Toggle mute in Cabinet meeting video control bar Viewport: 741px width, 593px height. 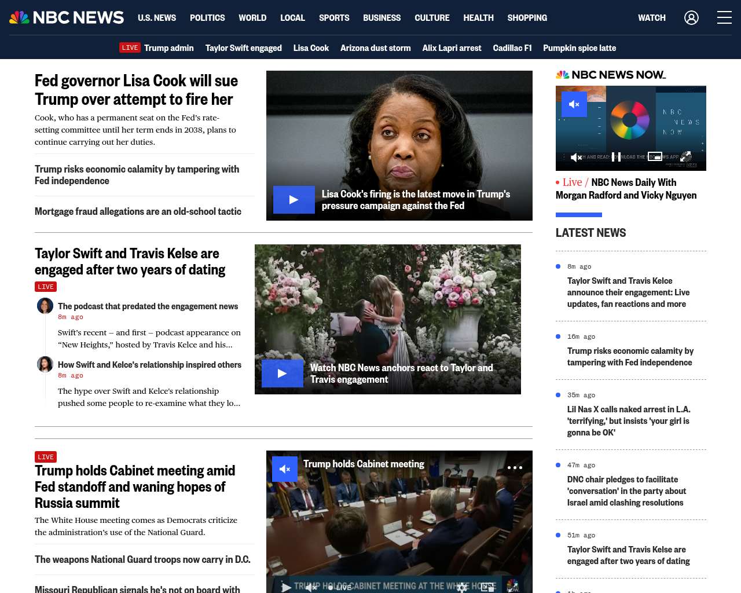point(311,587)
